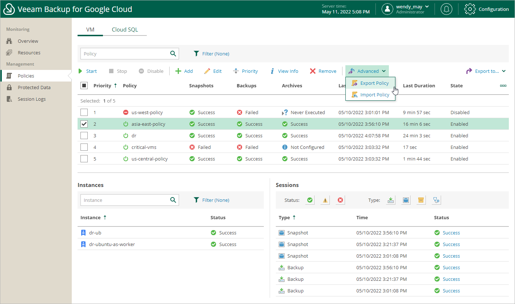Filter sessions by snapshot type icon
The width and height of the screenshot is (515, 304).
pos(406,200)
